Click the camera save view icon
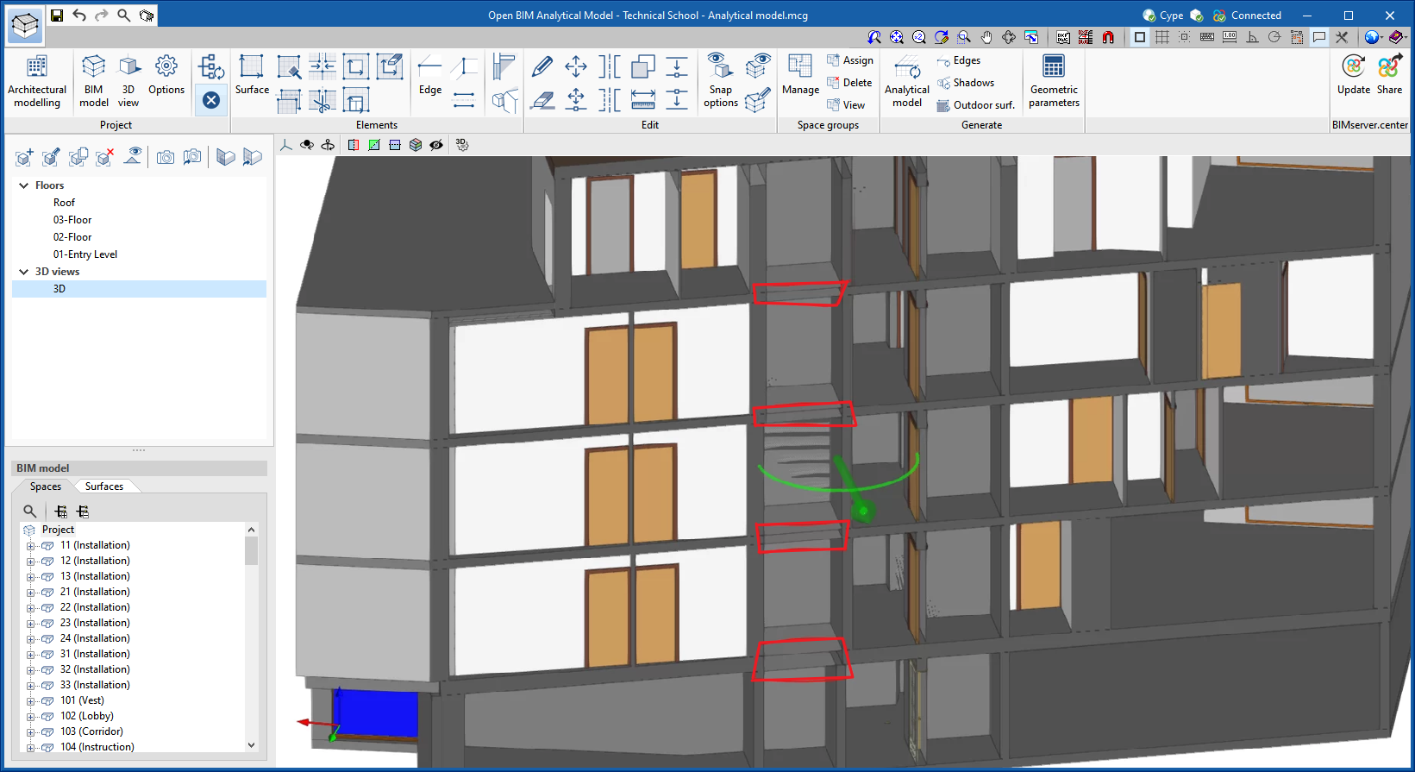The height and width of the screenshot is (772, 1415). point(166,157)
